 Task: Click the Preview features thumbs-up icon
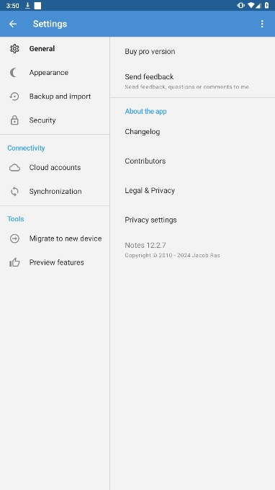pyautogui.click(x=14, y=262)
